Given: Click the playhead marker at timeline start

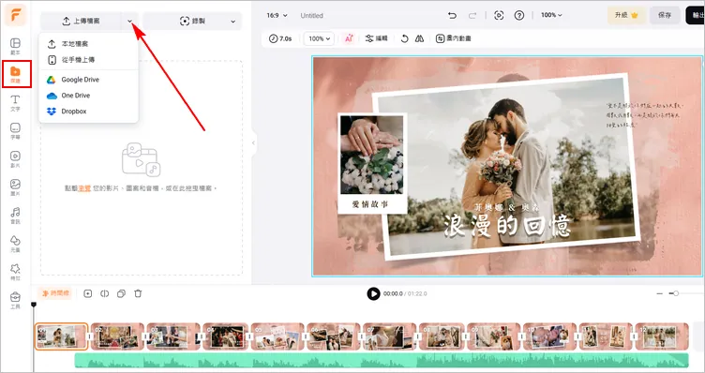Looking at the screenshot, I should click(33, 305).
